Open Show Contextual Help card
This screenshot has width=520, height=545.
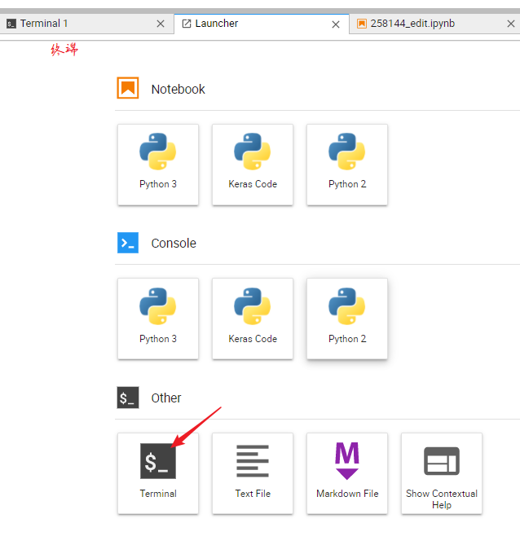[x=442, y=473]
